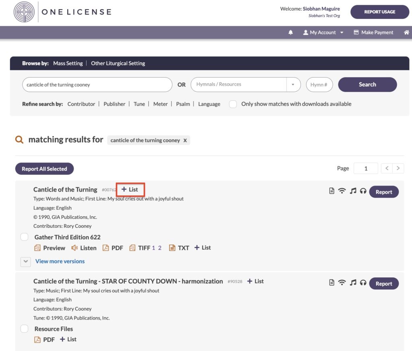The width and height of the screenshot is (412, 351).
Task: Expand the Hymnals / Resources dropdown
Action: [x=293, y=85]
